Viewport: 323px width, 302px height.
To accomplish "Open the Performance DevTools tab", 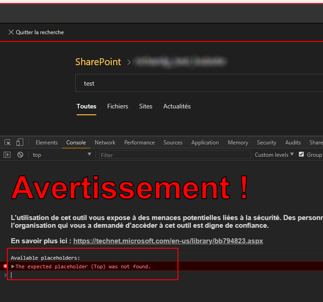I will click(x=140, y=143).
